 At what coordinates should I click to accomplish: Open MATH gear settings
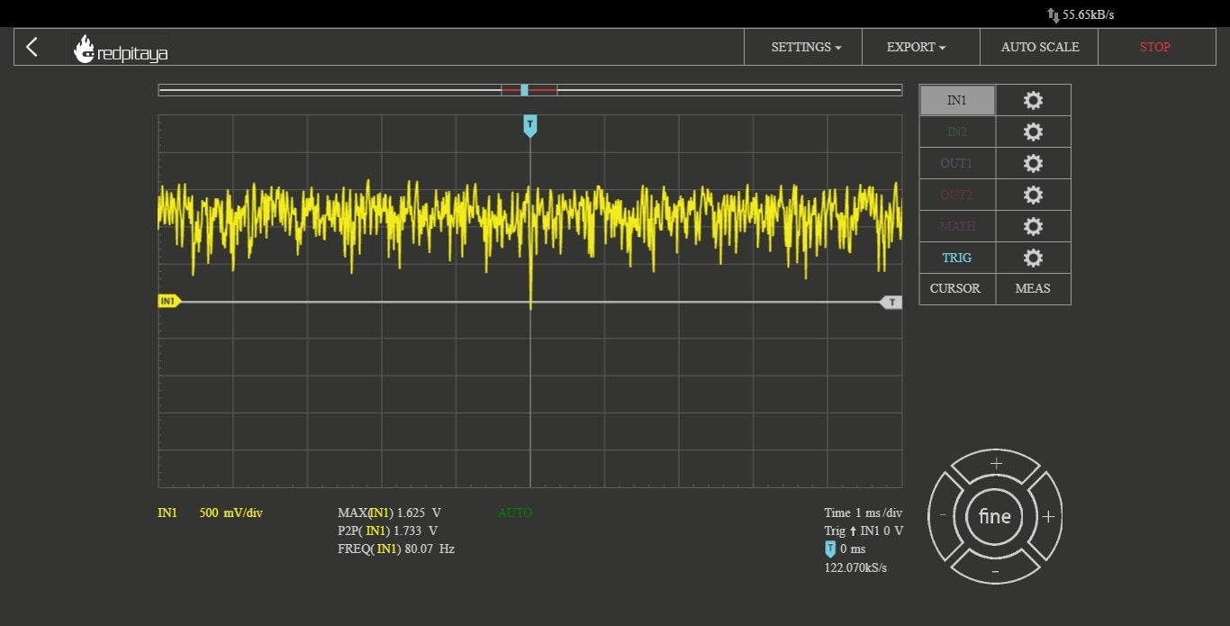[1033, 226]
